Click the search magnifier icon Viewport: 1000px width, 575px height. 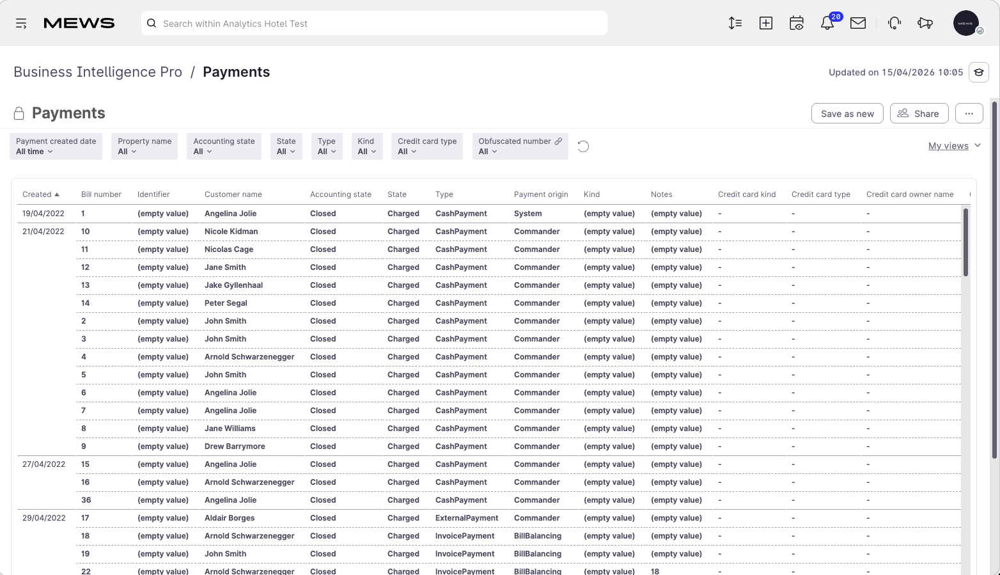[152, 24]
